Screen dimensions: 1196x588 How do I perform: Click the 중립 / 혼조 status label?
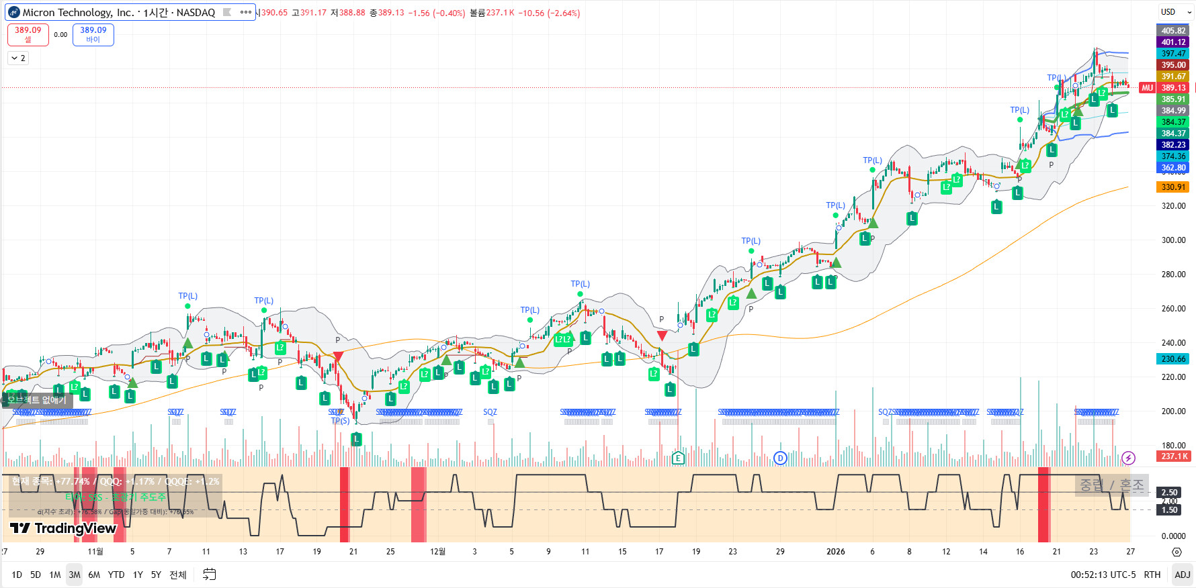pyautogui.click(x=1111, y=485)
